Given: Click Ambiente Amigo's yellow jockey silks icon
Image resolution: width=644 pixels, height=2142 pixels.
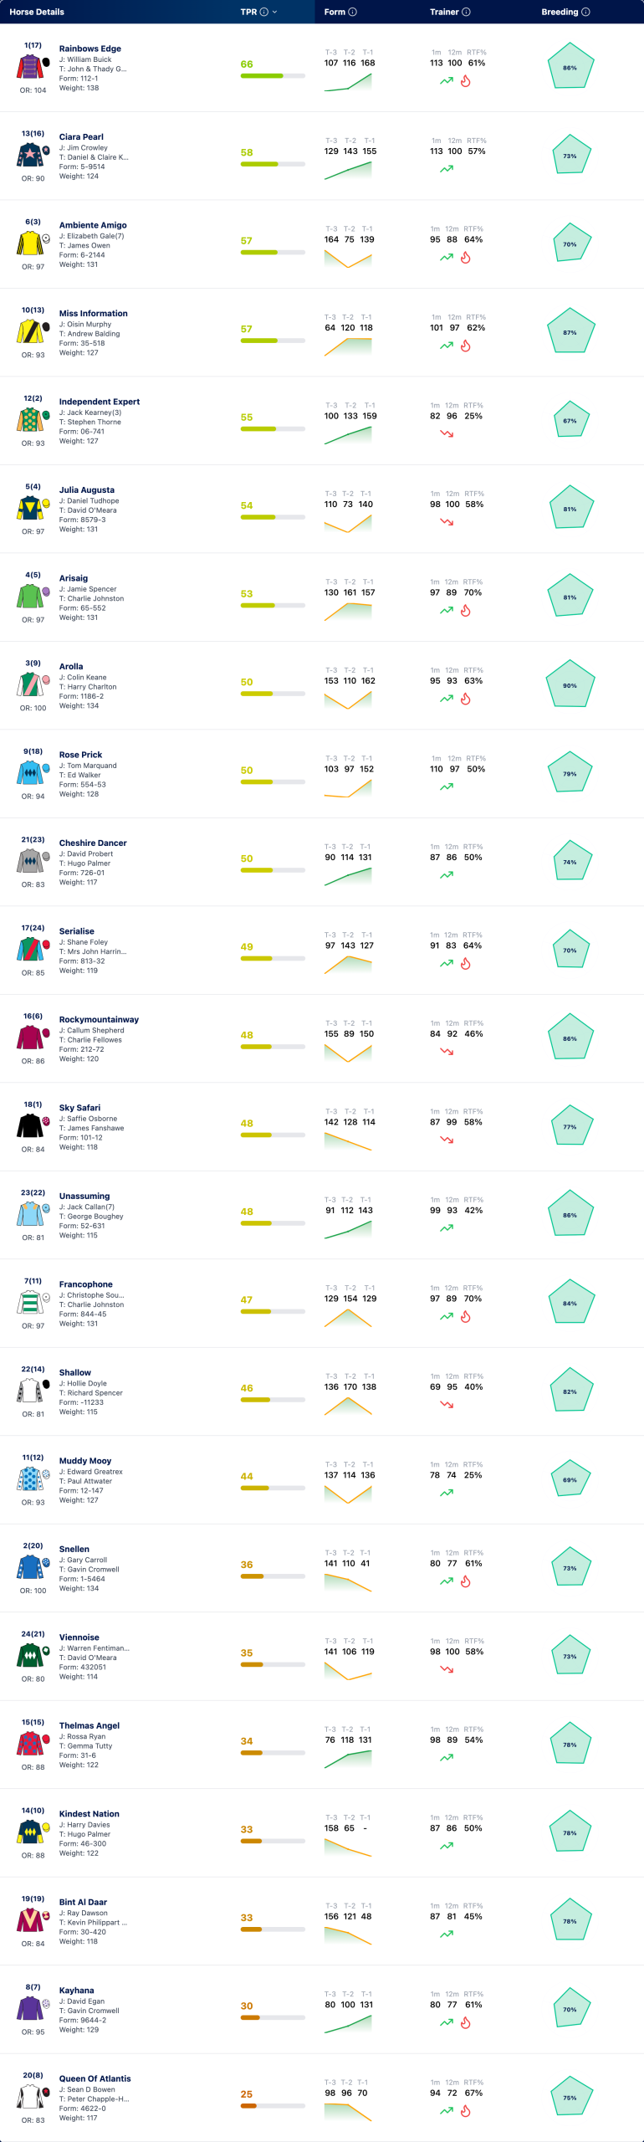Looking at the screenshot, I should (30, 243).
